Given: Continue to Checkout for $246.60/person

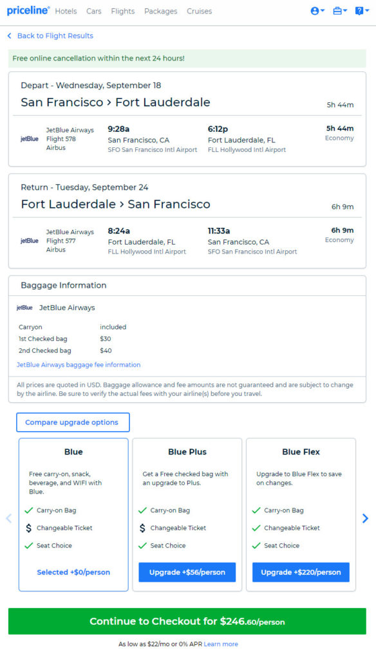Looking at the screenshot, I should 187,621.
